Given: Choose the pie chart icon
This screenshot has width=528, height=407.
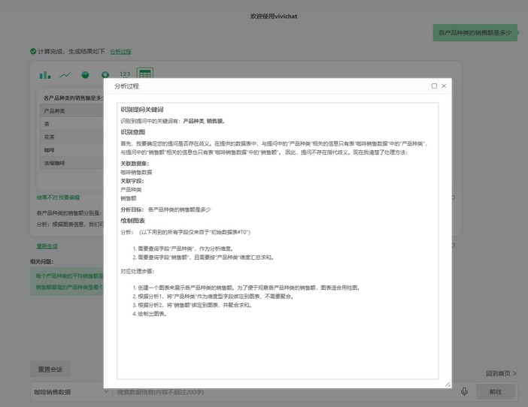Looking at the screenshot, I should 85,74.
